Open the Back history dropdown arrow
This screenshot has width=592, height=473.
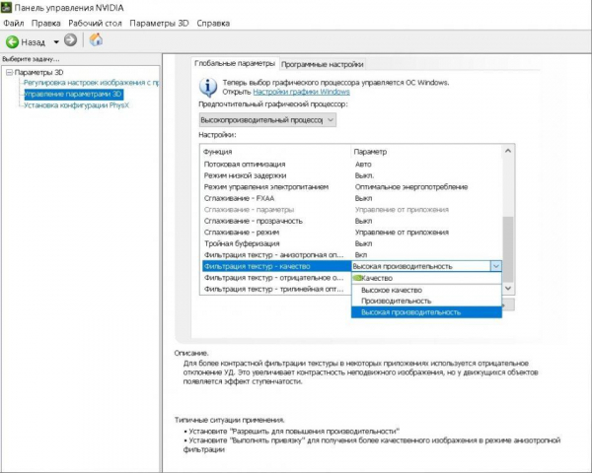point(56,41)
